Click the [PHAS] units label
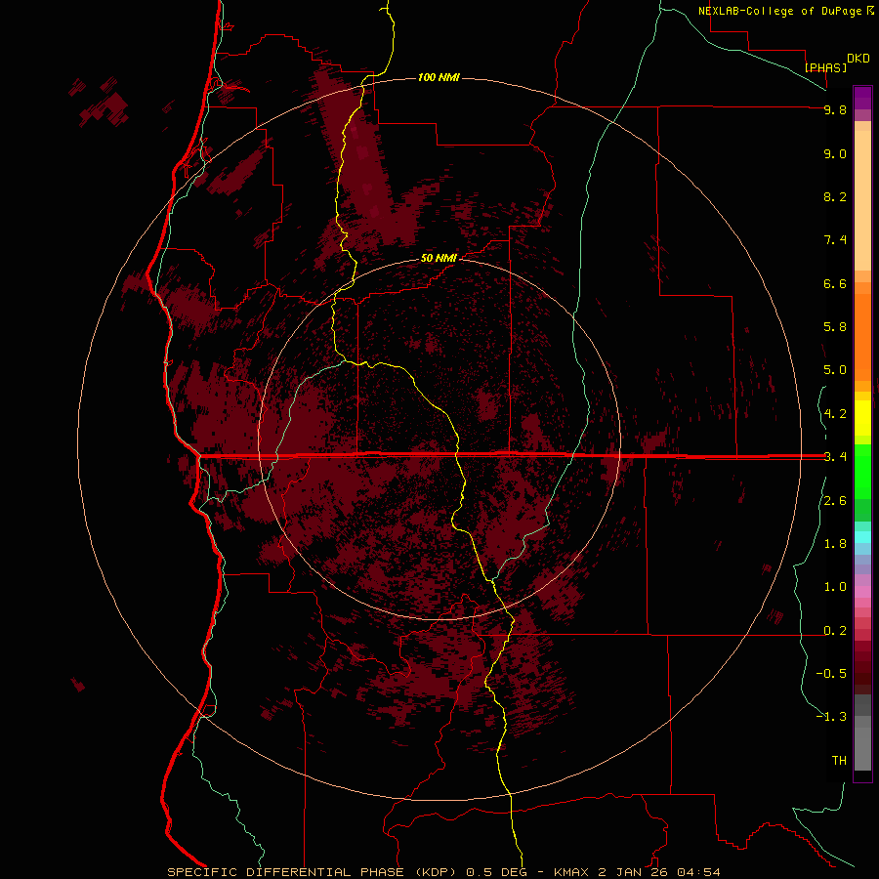Screen dimensions: 879x879 (x=825, y=68)
